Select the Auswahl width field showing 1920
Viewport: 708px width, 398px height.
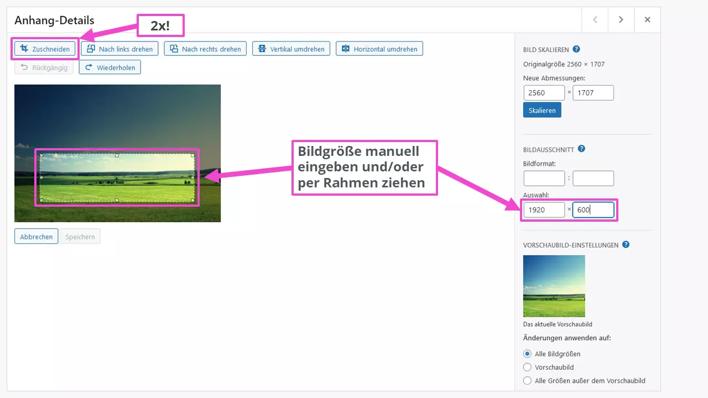(x=544, y=210)
